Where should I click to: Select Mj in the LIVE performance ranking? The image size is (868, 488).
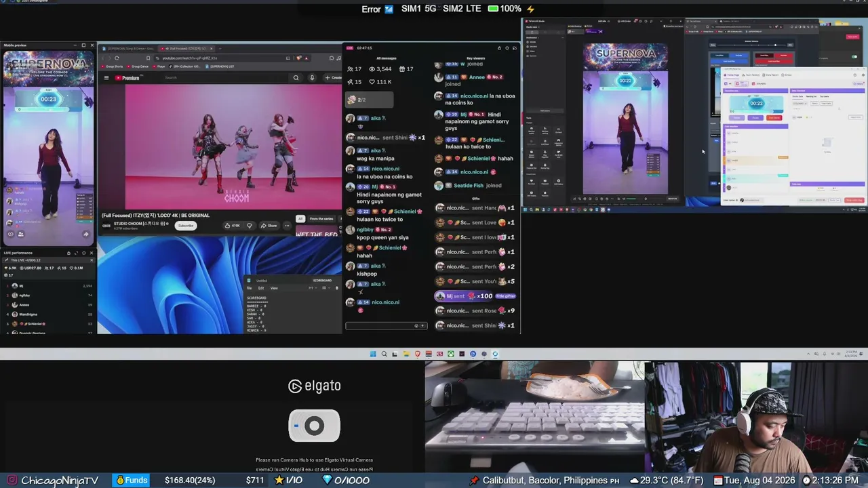[x=49, y=286]
